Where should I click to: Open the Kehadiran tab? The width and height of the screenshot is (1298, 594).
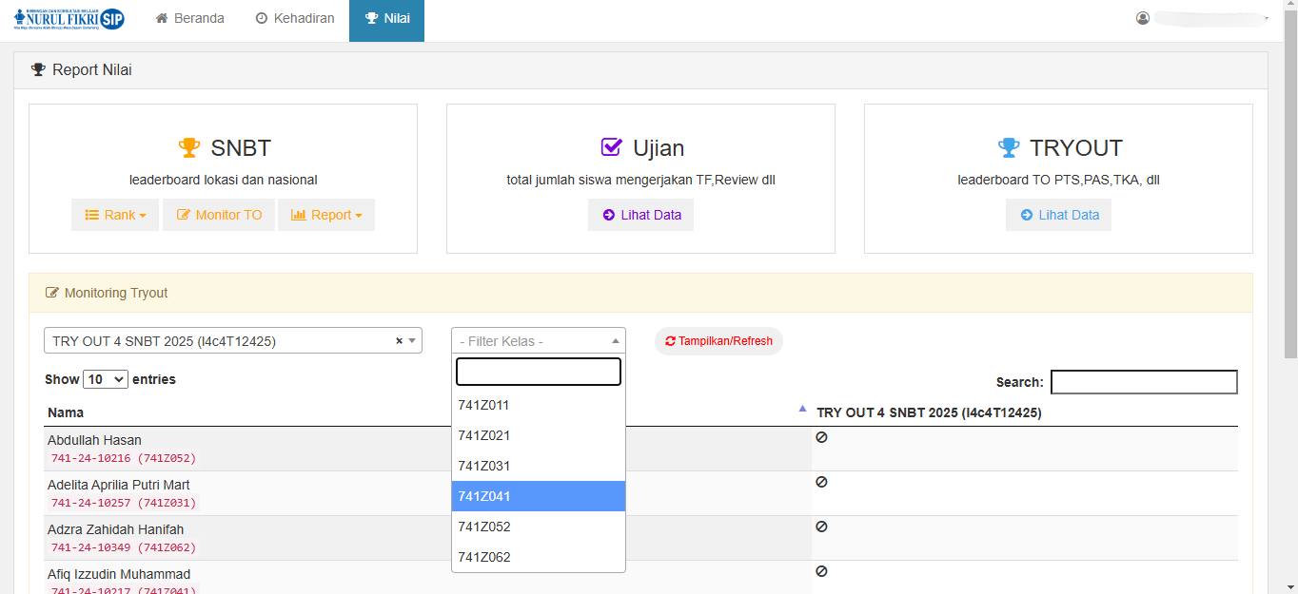point(294,19)
